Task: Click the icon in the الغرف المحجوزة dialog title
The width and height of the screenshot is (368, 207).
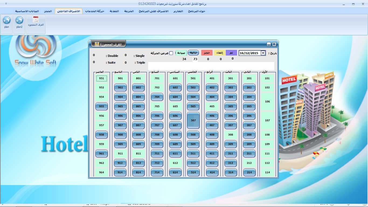Action: pos(97,44)
